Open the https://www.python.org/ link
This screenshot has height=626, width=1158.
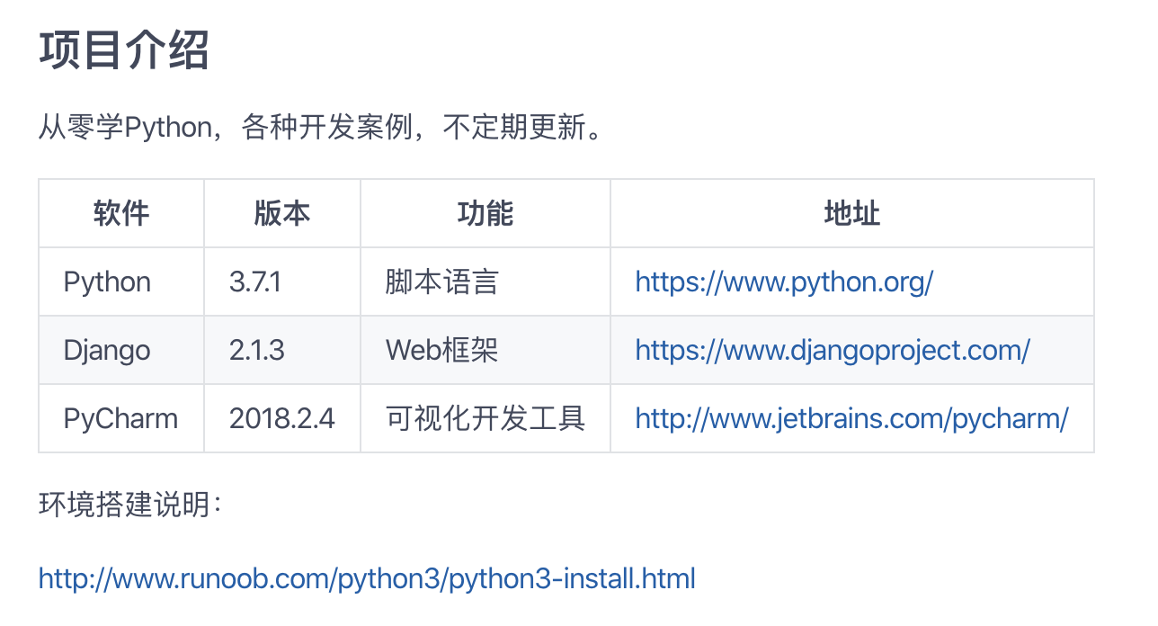[x=784, y=282]
